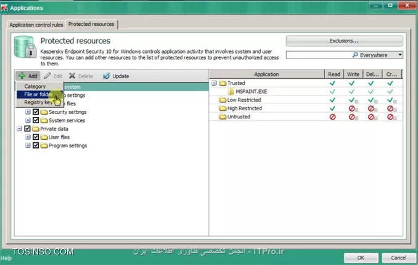This screenshot has height=265, width=418.
Task: Toggle the User files checkbox
Action: (x=36, y=137)
